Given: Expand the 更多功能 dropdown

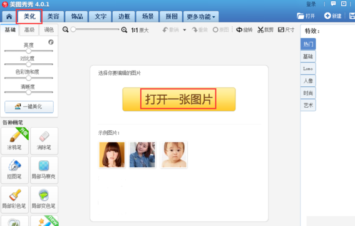Looking at the screenshot, I should tap(201, 16).
